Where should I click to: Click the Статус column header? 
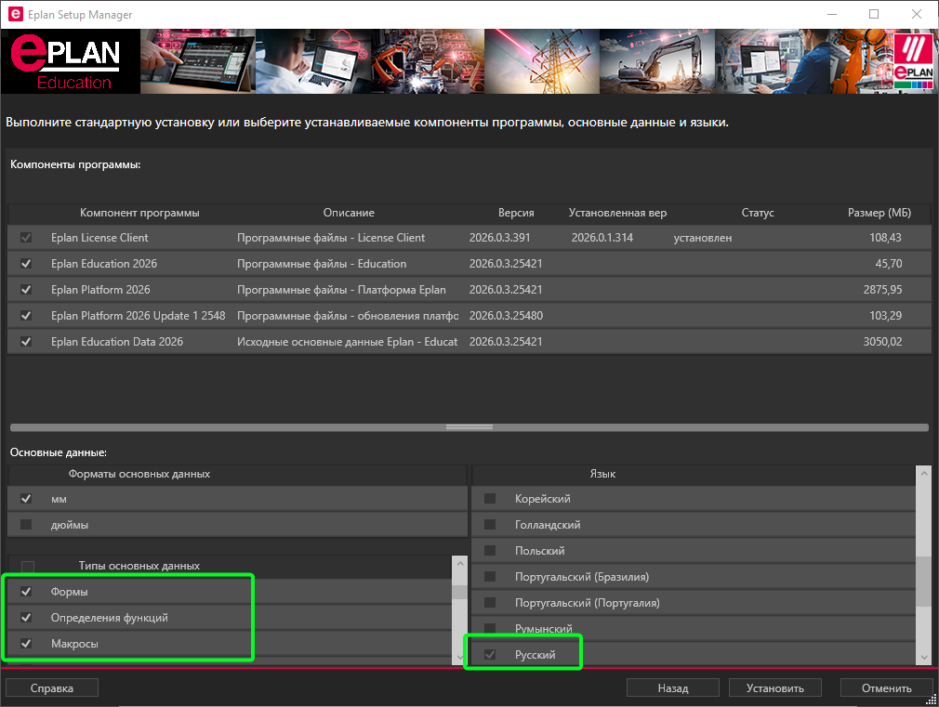pos(758,213)
